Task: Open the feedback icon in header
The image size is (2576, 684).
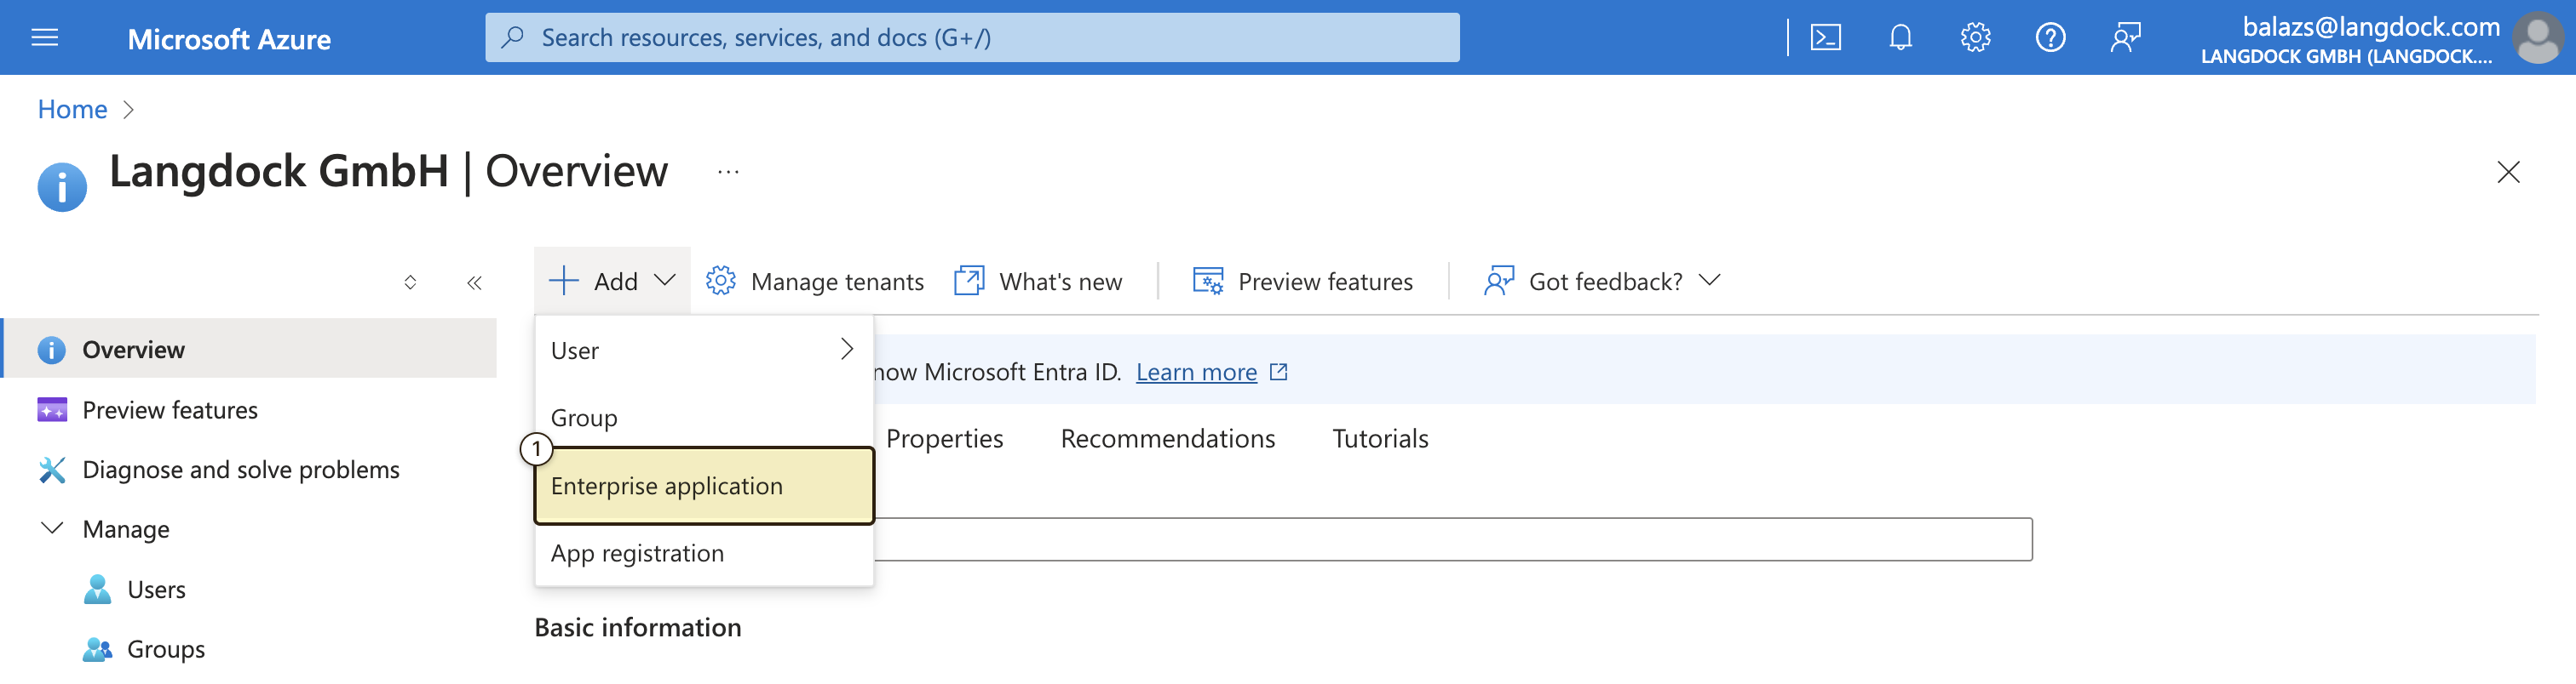Action: (2125, 38)
